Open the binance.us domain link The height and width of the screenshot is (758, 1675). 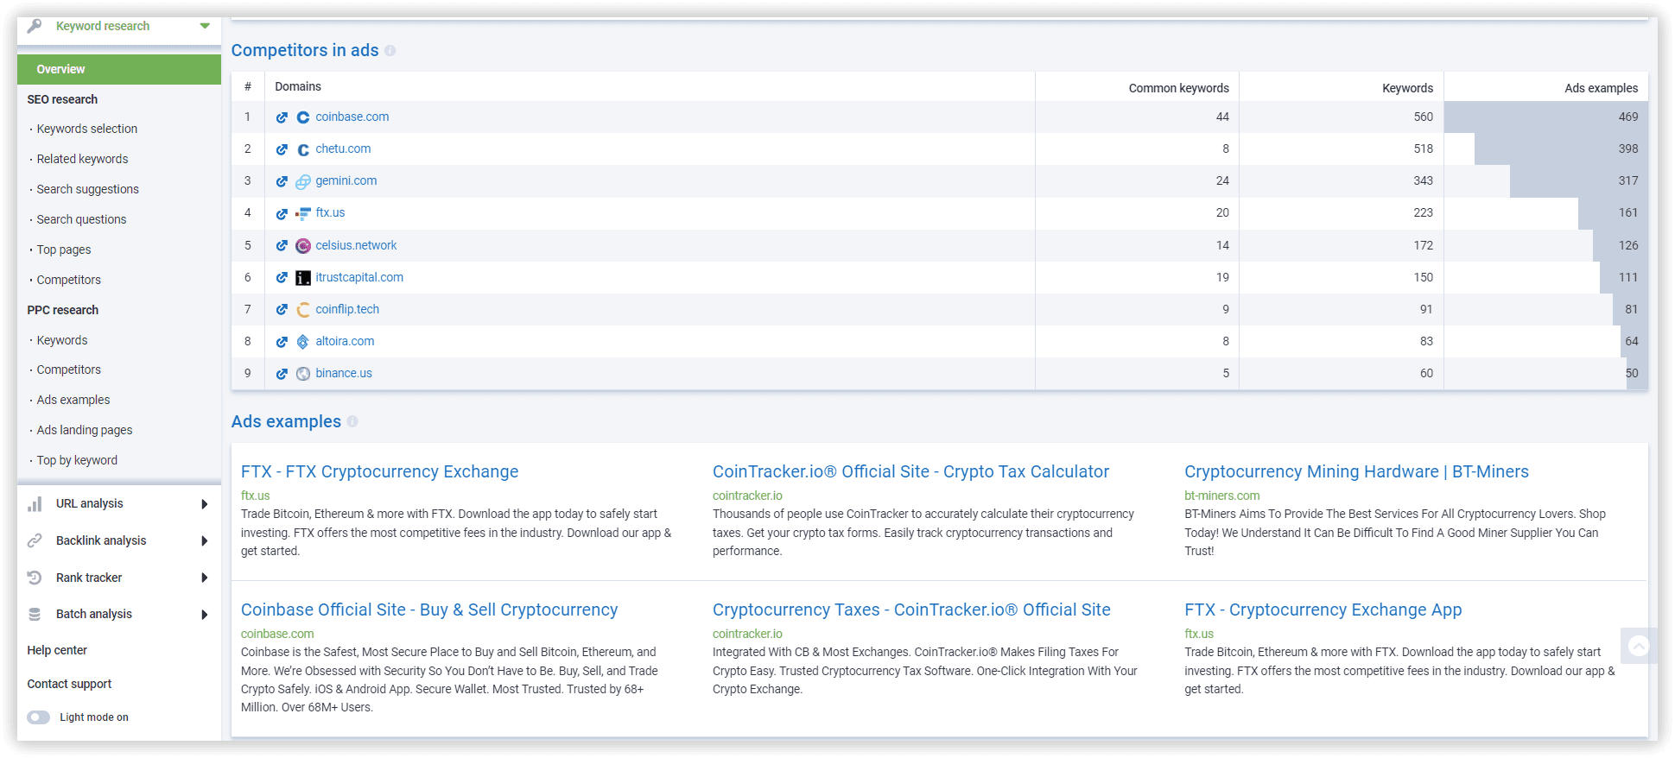[344, 373]
